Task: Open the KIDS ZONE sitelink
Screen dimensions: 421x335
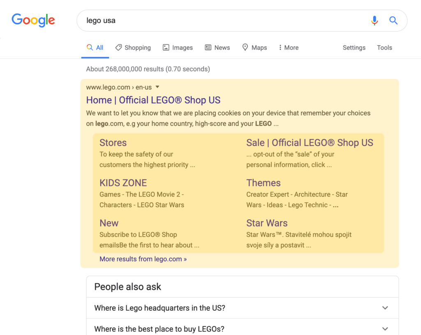Action: point(123,183)
